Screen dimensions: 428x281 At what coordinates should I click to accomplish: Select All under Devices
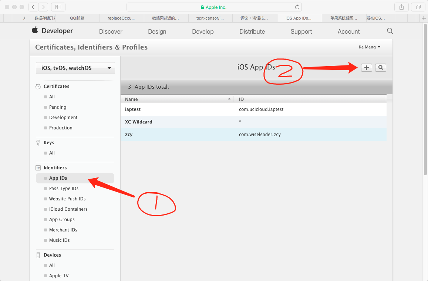tap(52, 265)
